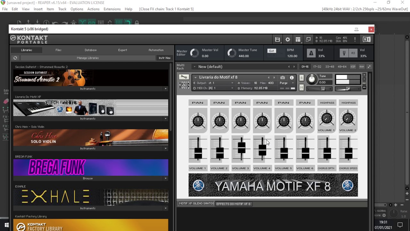
Task: Open the Purge dropdown menu
Action: tap(286, 83)
